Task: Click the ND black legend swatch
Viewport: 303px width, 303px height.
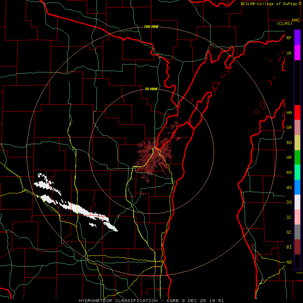Action: (x=297, y=262)
